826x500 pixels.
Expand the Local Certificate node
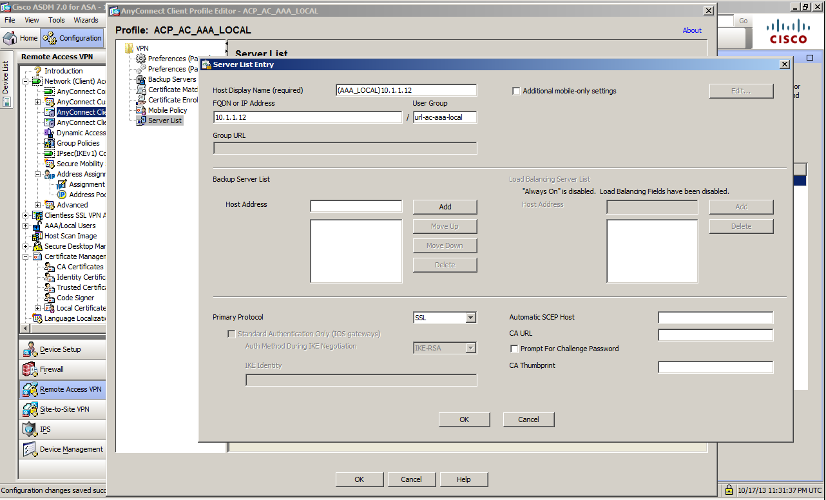pyautogui.click(x=38, y=308)
